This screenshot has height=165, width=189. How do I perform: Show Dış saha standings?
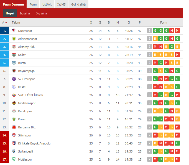pyautogui.click(x=41, y=13)
